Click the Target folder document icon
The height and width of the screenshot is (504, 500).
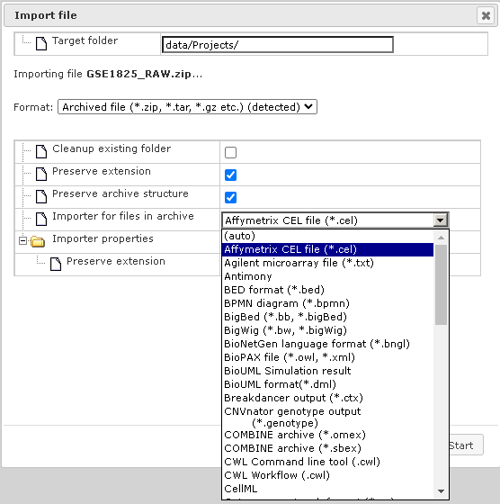tap(41, 43)
